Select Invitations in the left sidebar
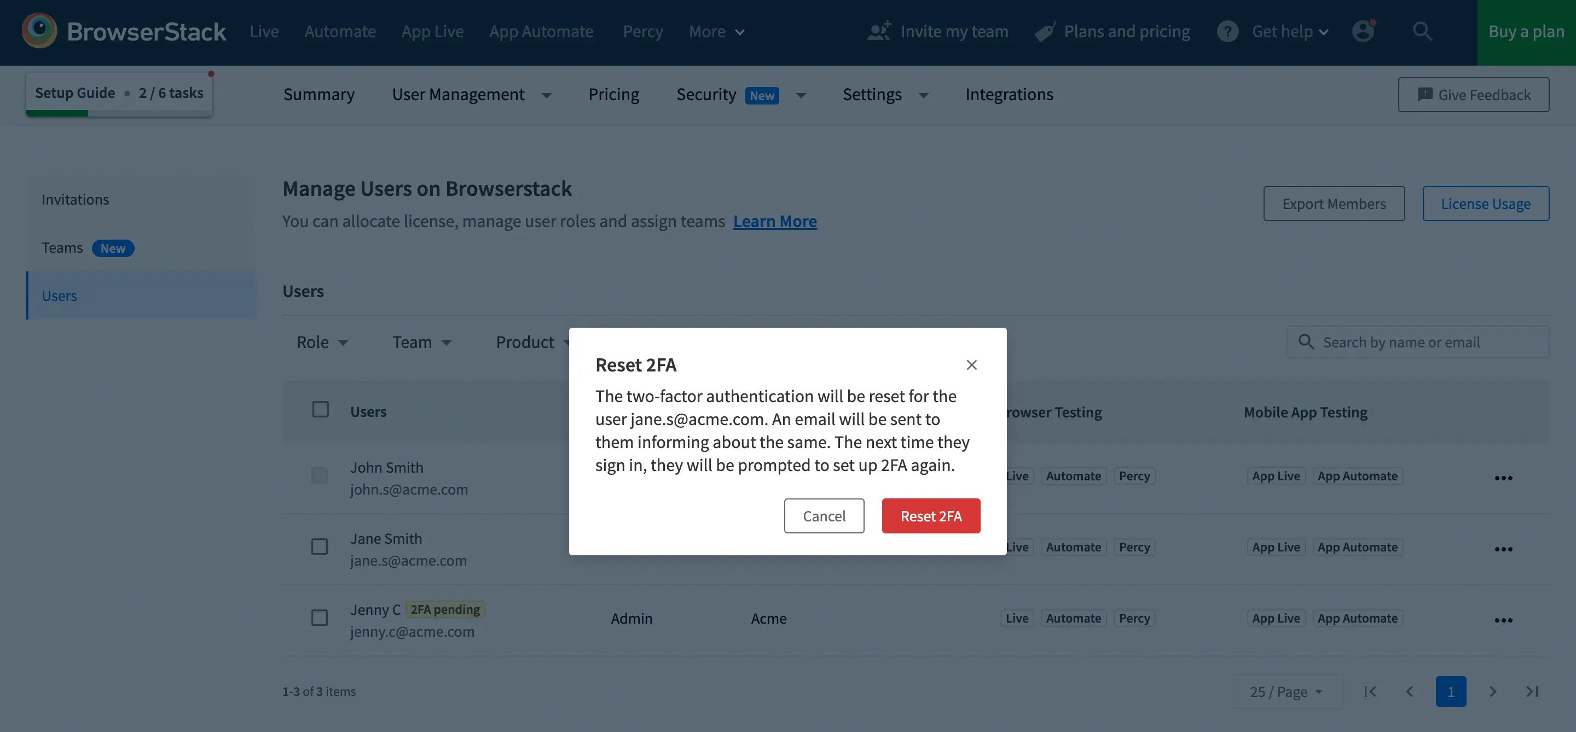Screen dimensions: 1576x732 point(76,200)
